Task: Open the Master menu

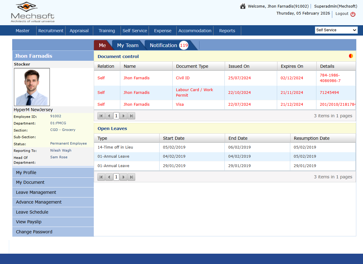Action: click(23, 31)
